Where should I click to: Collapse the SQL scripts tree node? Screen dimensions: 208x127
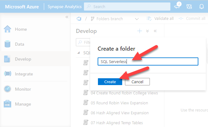coord(78,52)
